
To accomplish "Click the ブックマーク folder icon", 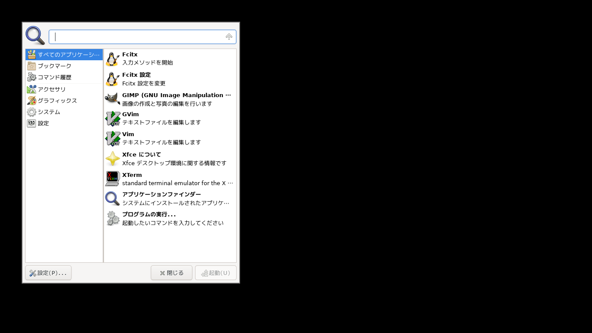I will pyautogui.click(x=32, y=66).
